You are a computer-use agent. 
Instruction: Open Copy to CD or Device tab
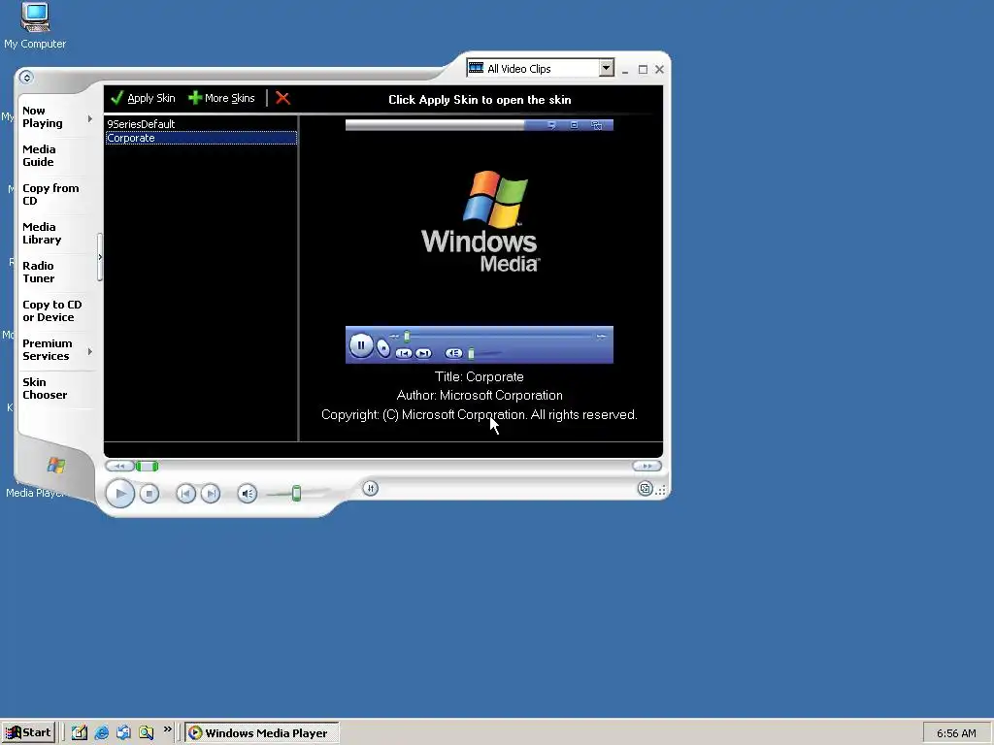(x=52, y=311)
